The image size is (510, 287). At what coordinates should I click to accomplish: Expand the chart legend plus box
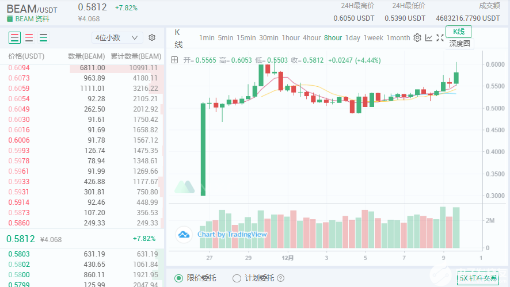(x=174, y=60)
